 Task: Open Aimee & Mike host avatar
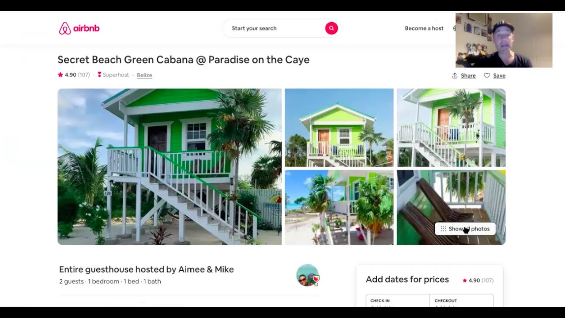(x=308, y=275)
